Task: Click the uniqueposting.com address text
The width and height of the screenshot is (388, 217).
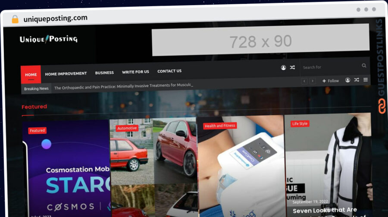Action: pyautogui.click(x=56, y=18)
